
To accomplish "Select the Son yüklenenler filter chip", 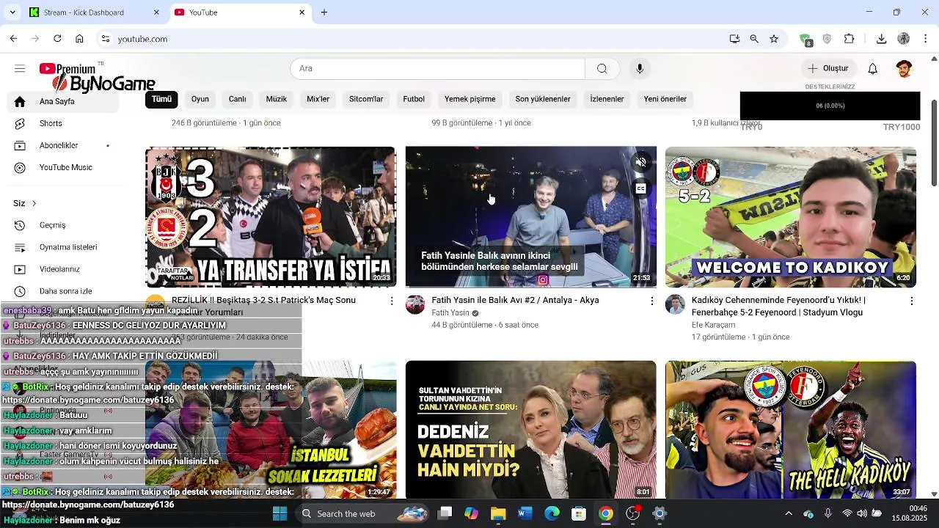I will (x=543, y=99).
